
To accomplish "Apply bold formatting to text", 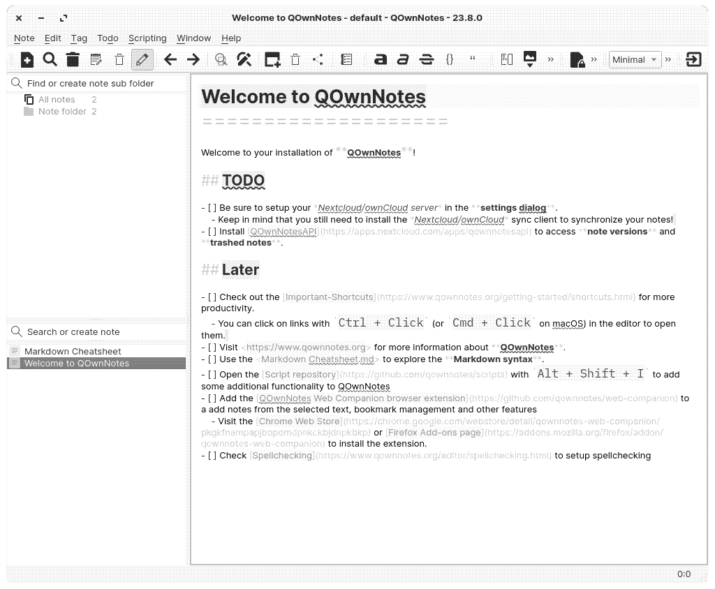I will point(381,60).
